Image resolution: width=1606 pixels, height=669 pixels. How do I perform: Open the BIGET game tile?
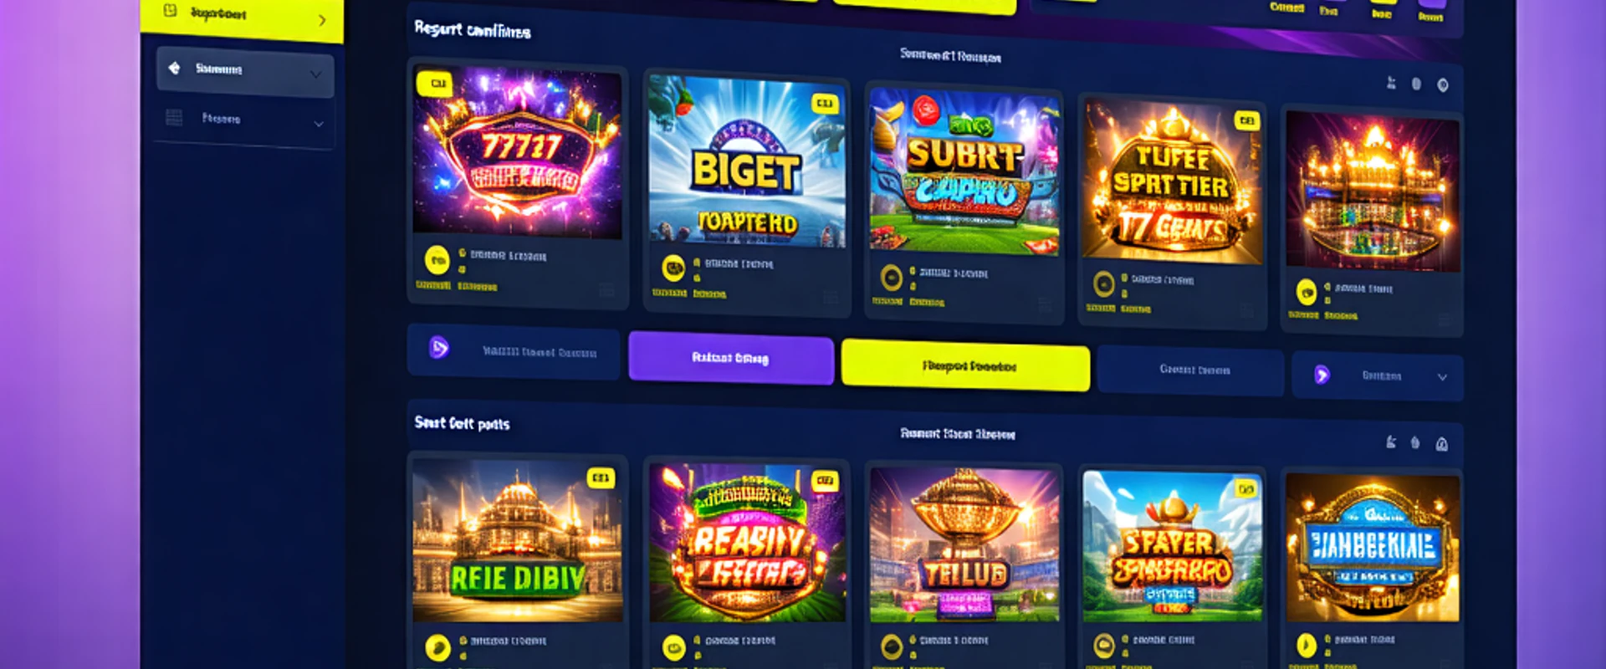pos(747,162)
